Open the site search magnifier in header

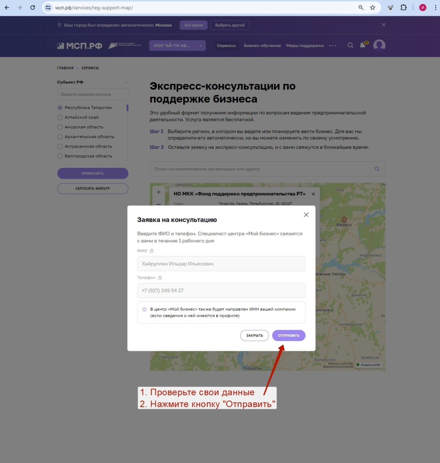[x=350, y=46]
